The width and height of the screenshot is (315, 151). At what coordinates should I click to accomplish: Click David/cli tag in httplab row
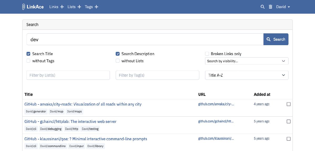click(x=31, y=129)
